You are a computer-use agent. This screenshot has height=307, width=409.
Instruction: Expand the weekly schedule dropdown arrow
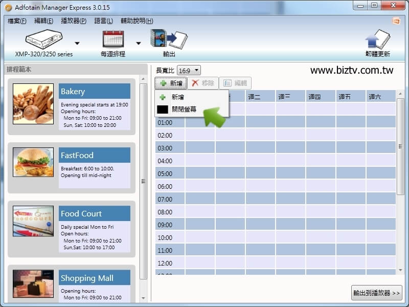(138, 43)
